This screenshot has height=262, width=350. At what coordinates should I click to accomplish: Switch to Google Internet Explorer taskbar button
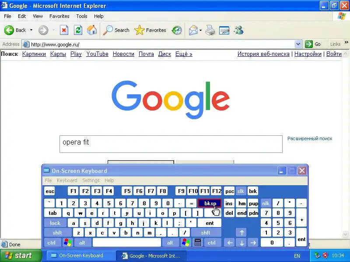(x=151, y=256)
